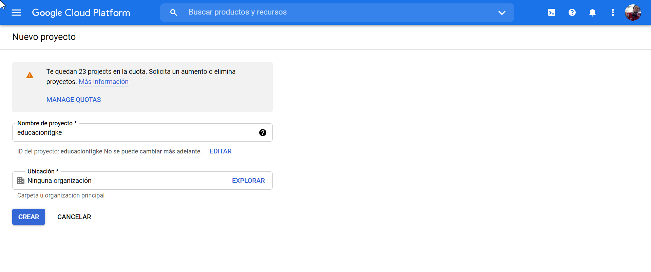Open the hamburger navigation menu
651x272 pixels.
coord(16,13)
